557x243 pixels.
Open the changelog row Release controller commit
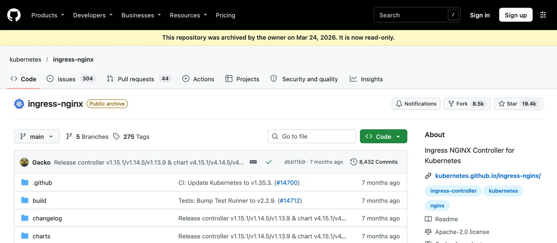click(x=262, y=218)
